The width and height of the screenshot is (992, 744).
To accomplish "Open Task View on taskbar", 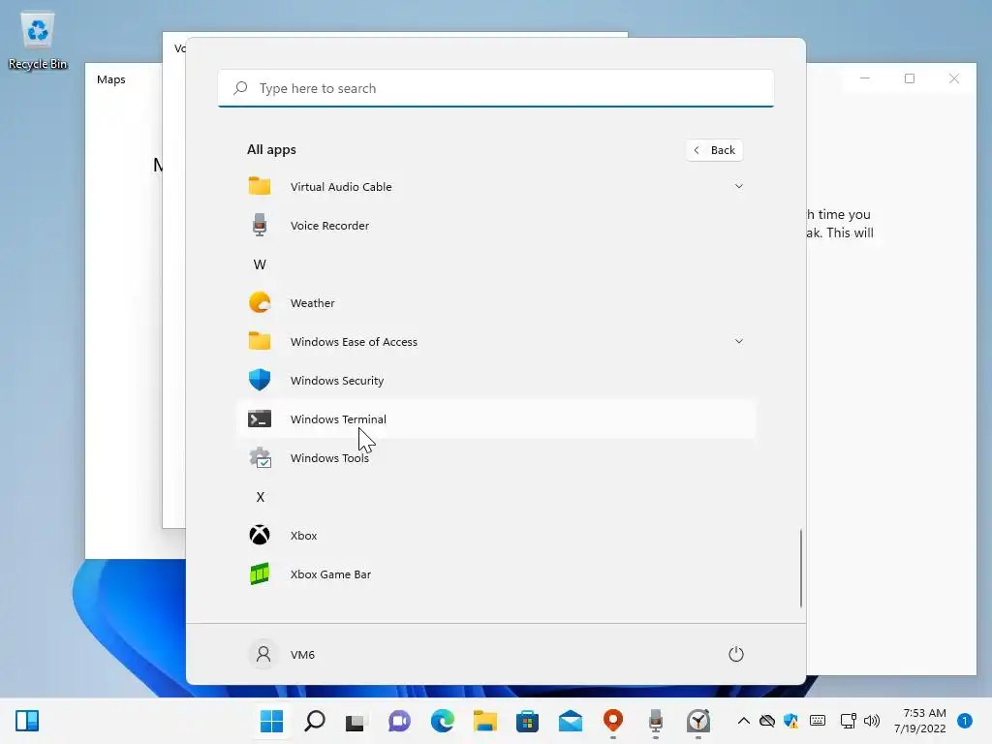I will tap(356, 721).
